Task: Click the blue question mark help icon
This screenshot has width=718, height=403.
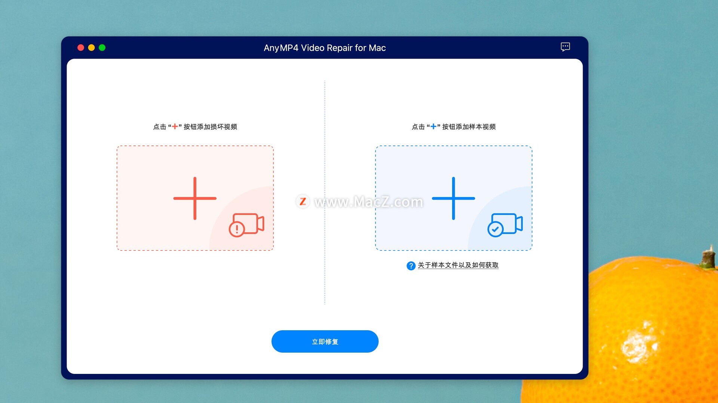Action: point(411,266)
